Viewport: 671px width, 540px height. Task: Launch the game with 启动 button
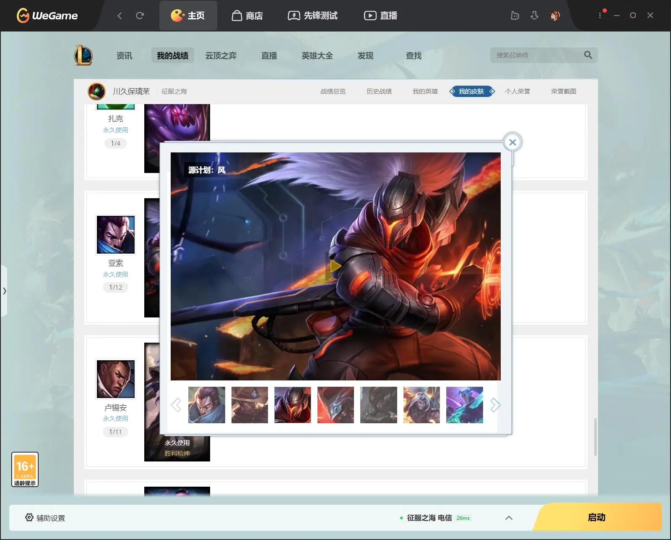coord(597,517)
